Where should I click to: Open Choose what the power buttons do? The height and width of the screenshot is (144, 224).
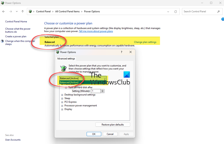18,30
